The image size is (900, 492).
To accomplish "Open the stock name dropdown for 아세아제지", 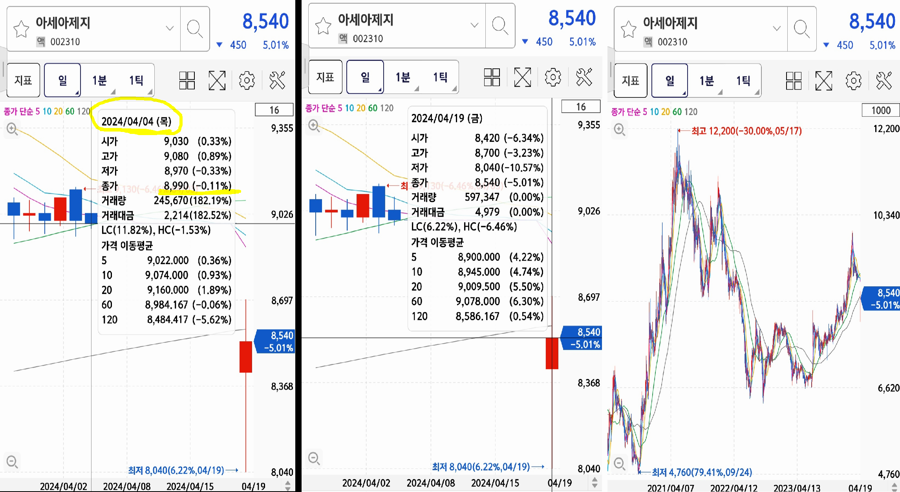I will point(169,28).
